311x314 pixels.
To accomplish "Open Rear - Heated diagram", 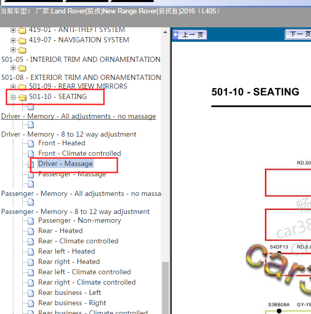I will [60, 230].
